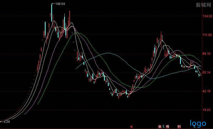213x129 pixels.
Task: Click the blue logo text
Action: click(x=198, y=123)
